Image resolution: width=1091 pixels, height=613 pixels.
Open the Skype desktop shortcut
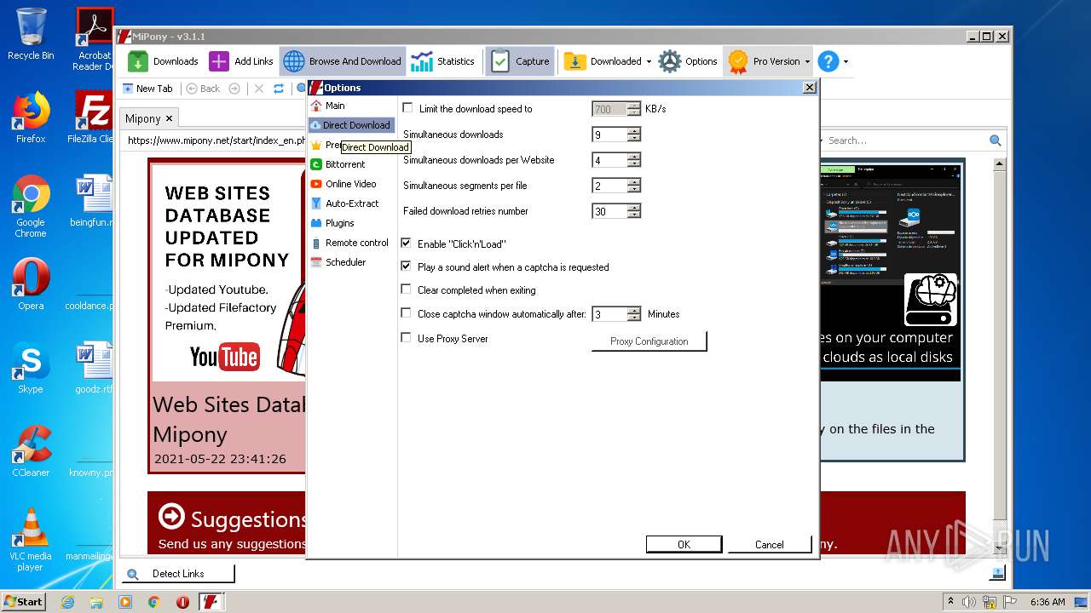click(x=31, y=368)
